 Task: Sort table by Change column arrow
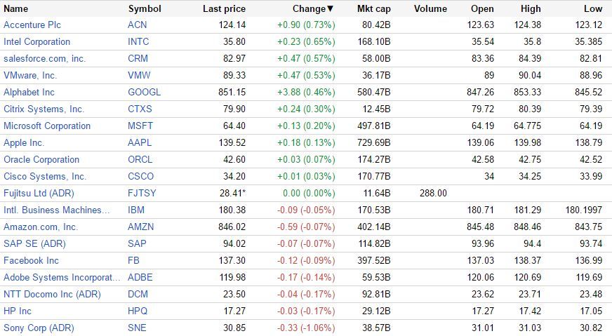331,9
